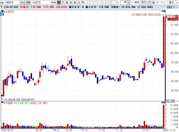Open stock search magnifier icon
Image resolution: width=179 pixels, height=132 pixels.
[26, 2]
